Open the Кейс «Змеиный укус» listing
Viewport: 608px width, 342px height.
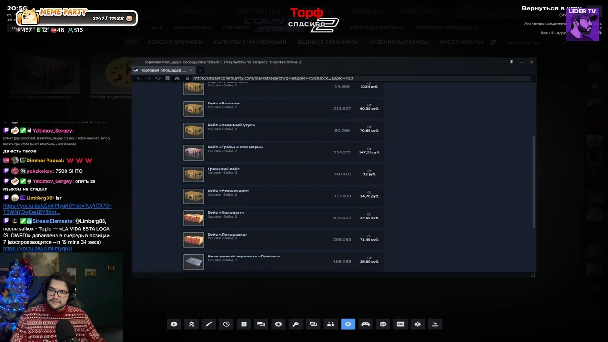[283, 131]
